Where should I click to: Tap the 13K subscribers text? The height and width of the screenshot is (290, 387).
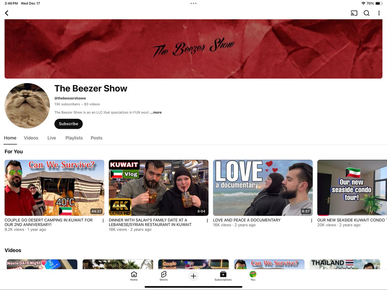(67, 104)
